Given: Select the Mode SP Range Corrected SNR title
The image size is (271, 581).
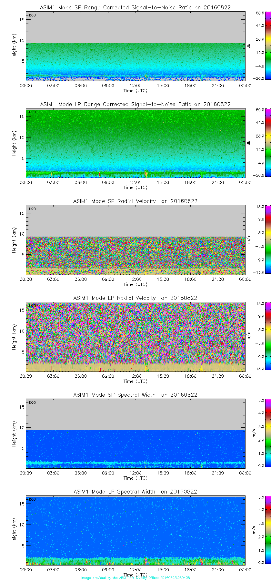Looking at the screenshot, I should pos(135,7).
